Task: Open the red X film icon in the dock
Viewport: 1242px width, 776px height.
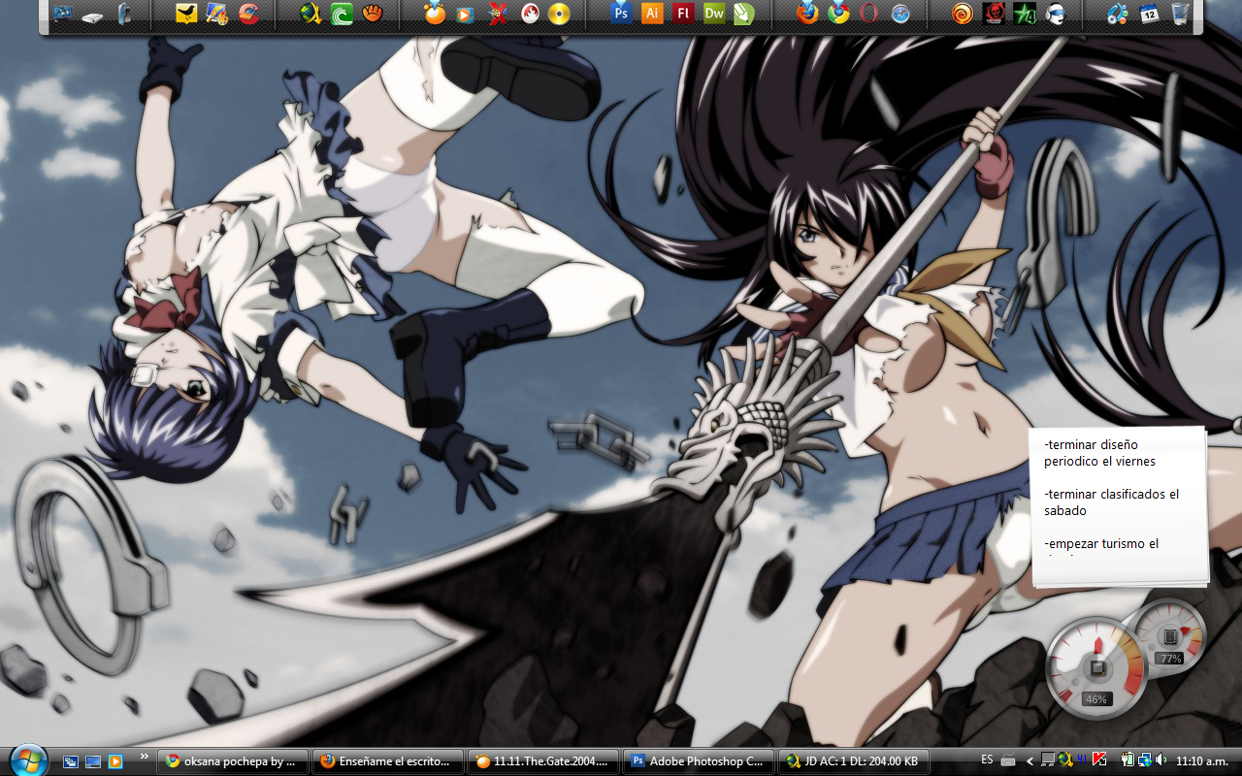Action: pos(497,14)
